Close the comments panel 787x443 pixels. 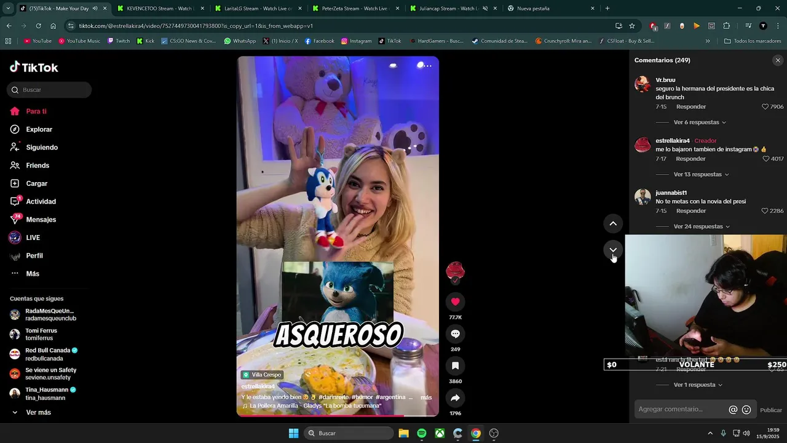[778, 60]
